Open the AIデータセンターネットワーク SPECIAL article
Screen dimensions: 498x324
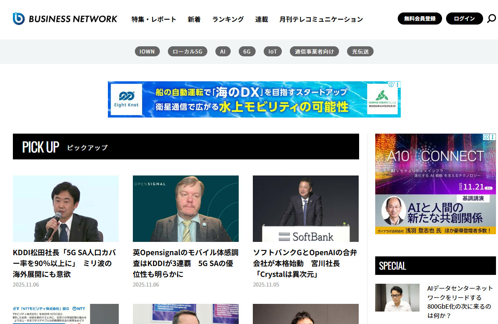[459, 297]
